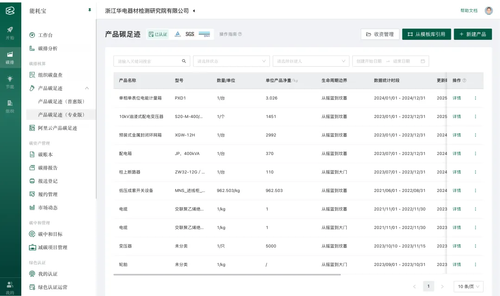Open the 操作指南 link
The width and height of the screenshot is (500, 296).
click(228, 34)
